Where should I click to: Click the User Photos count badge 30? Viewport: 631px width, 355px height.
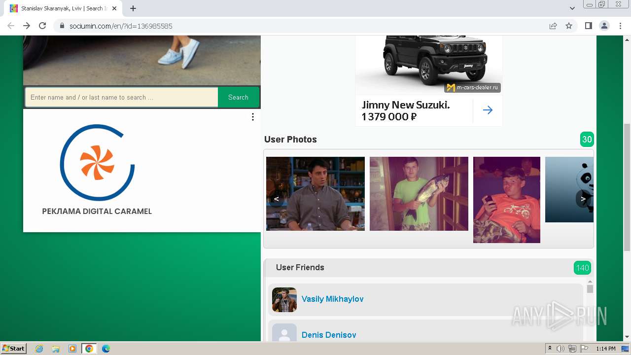click(587, 140)
